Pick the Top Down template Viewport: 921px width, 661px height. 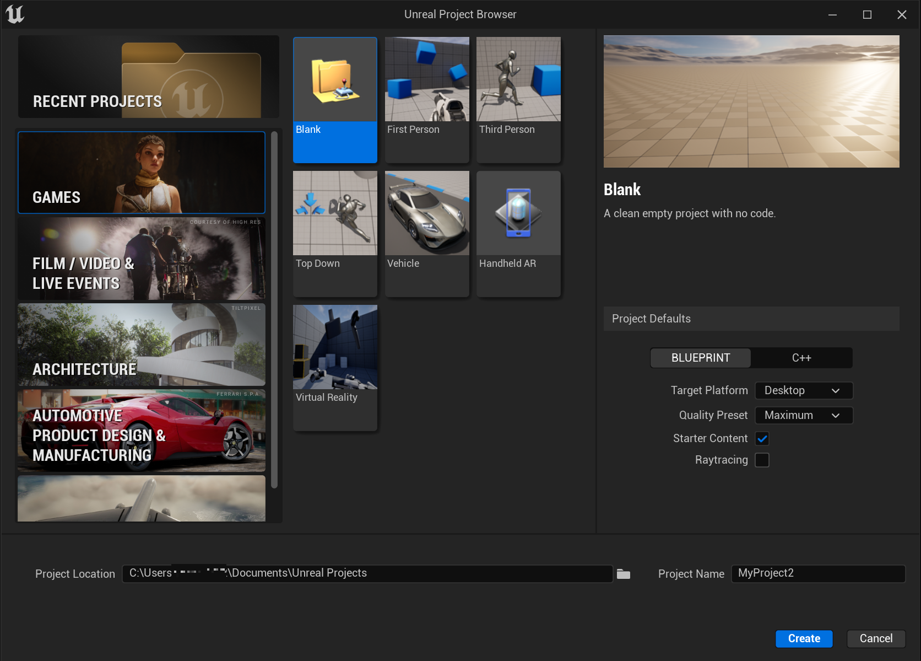coord(335,234)
